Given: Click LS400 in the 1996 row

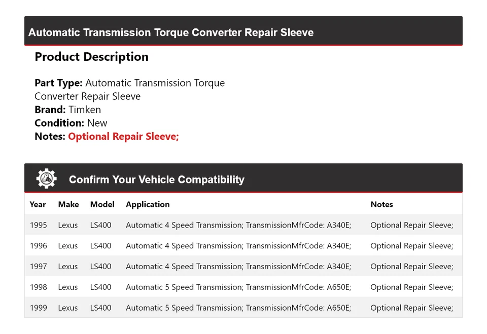Looking at the screenshot, I should (x=100, y=246).
